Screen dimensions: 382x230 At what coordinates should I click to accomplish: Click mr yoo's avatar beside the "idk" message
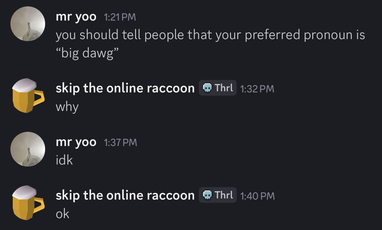point(28,149)
